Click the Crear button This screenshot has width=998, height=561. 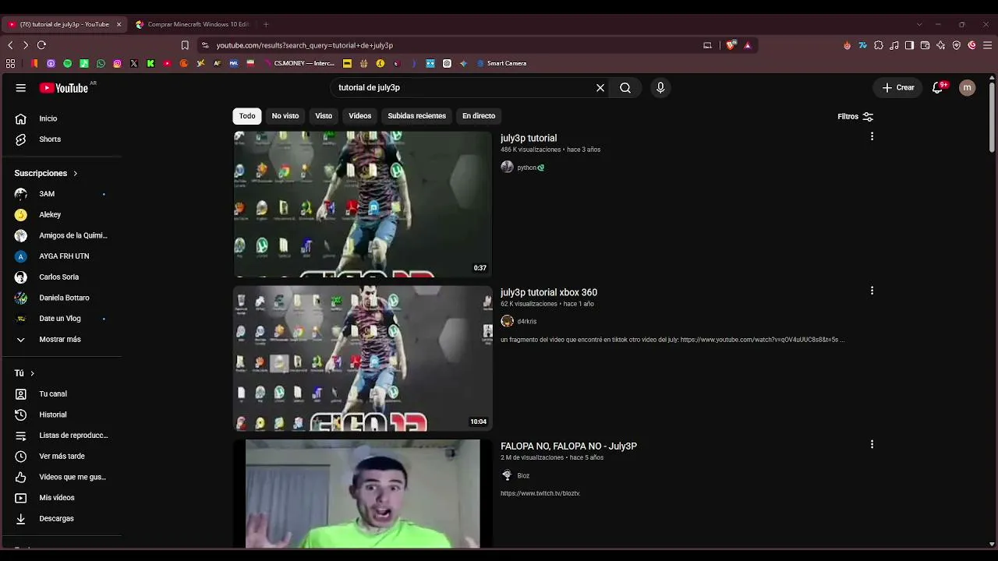(898, 88)
